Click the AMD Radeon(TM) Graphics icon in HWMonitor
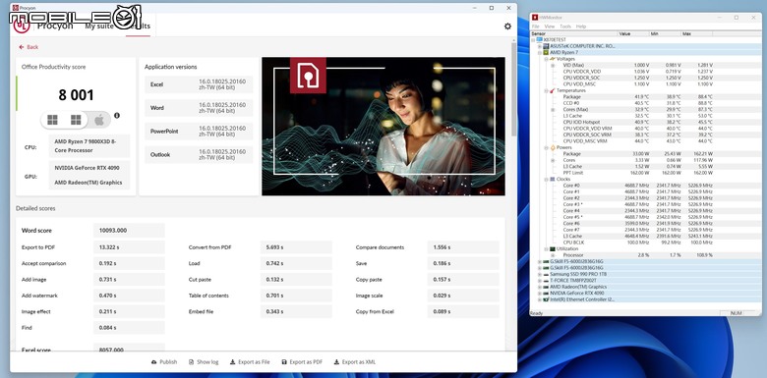 [x=546, y=287]
